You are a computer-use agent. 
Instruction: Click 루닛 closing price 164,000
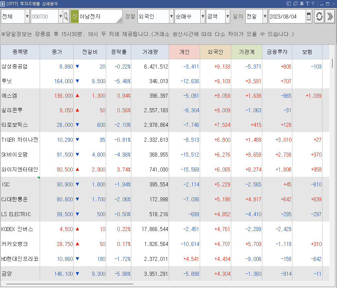63,81
